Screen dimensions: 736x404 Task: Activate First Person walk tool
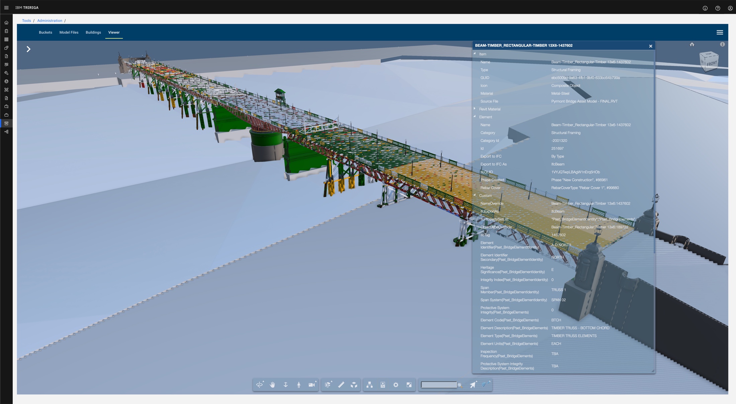pyautogui.click(x=298, y=385)
